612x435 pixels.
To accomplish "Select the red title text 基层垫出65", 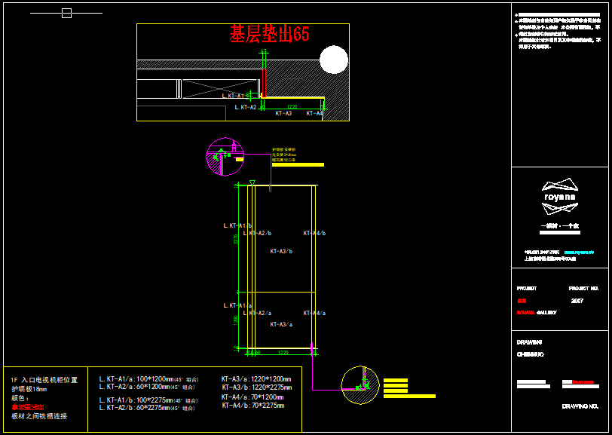I will point(269,35).
